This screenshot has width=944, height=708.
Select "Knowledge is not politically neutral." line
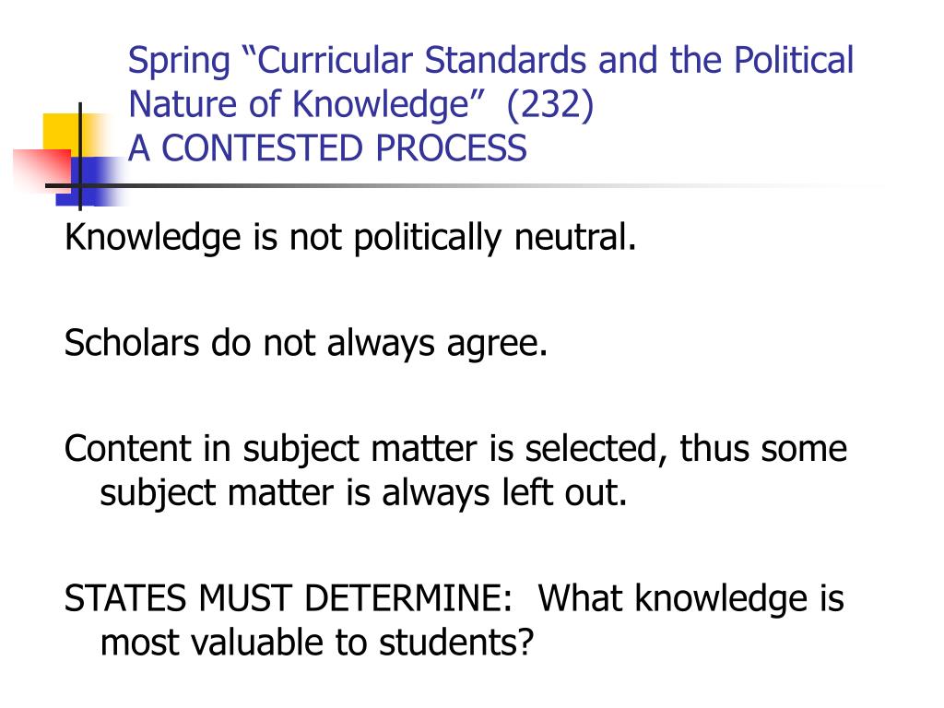[x=349, y=237]
